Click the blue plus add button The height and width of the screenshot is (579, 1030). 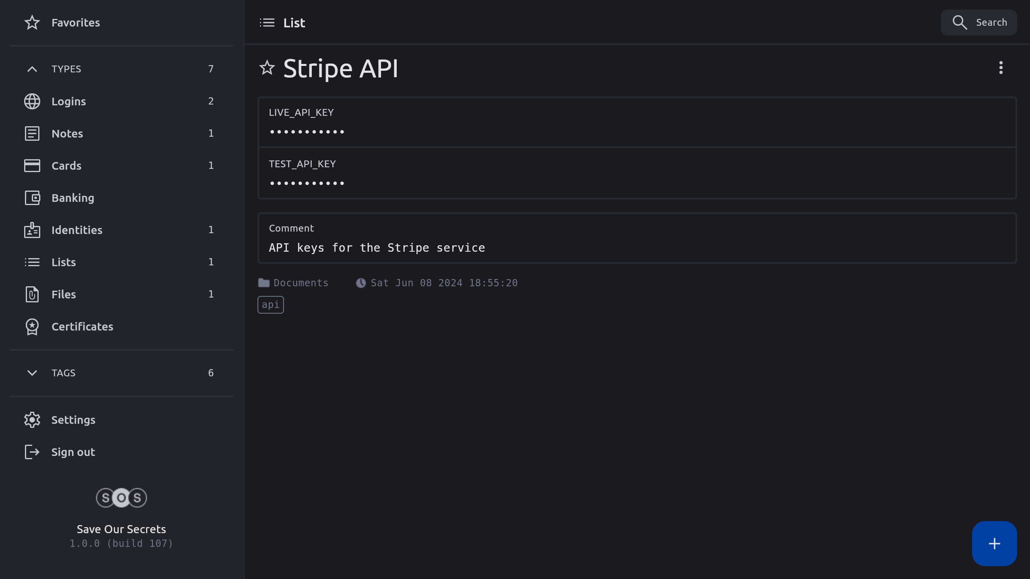pos(994,544)
